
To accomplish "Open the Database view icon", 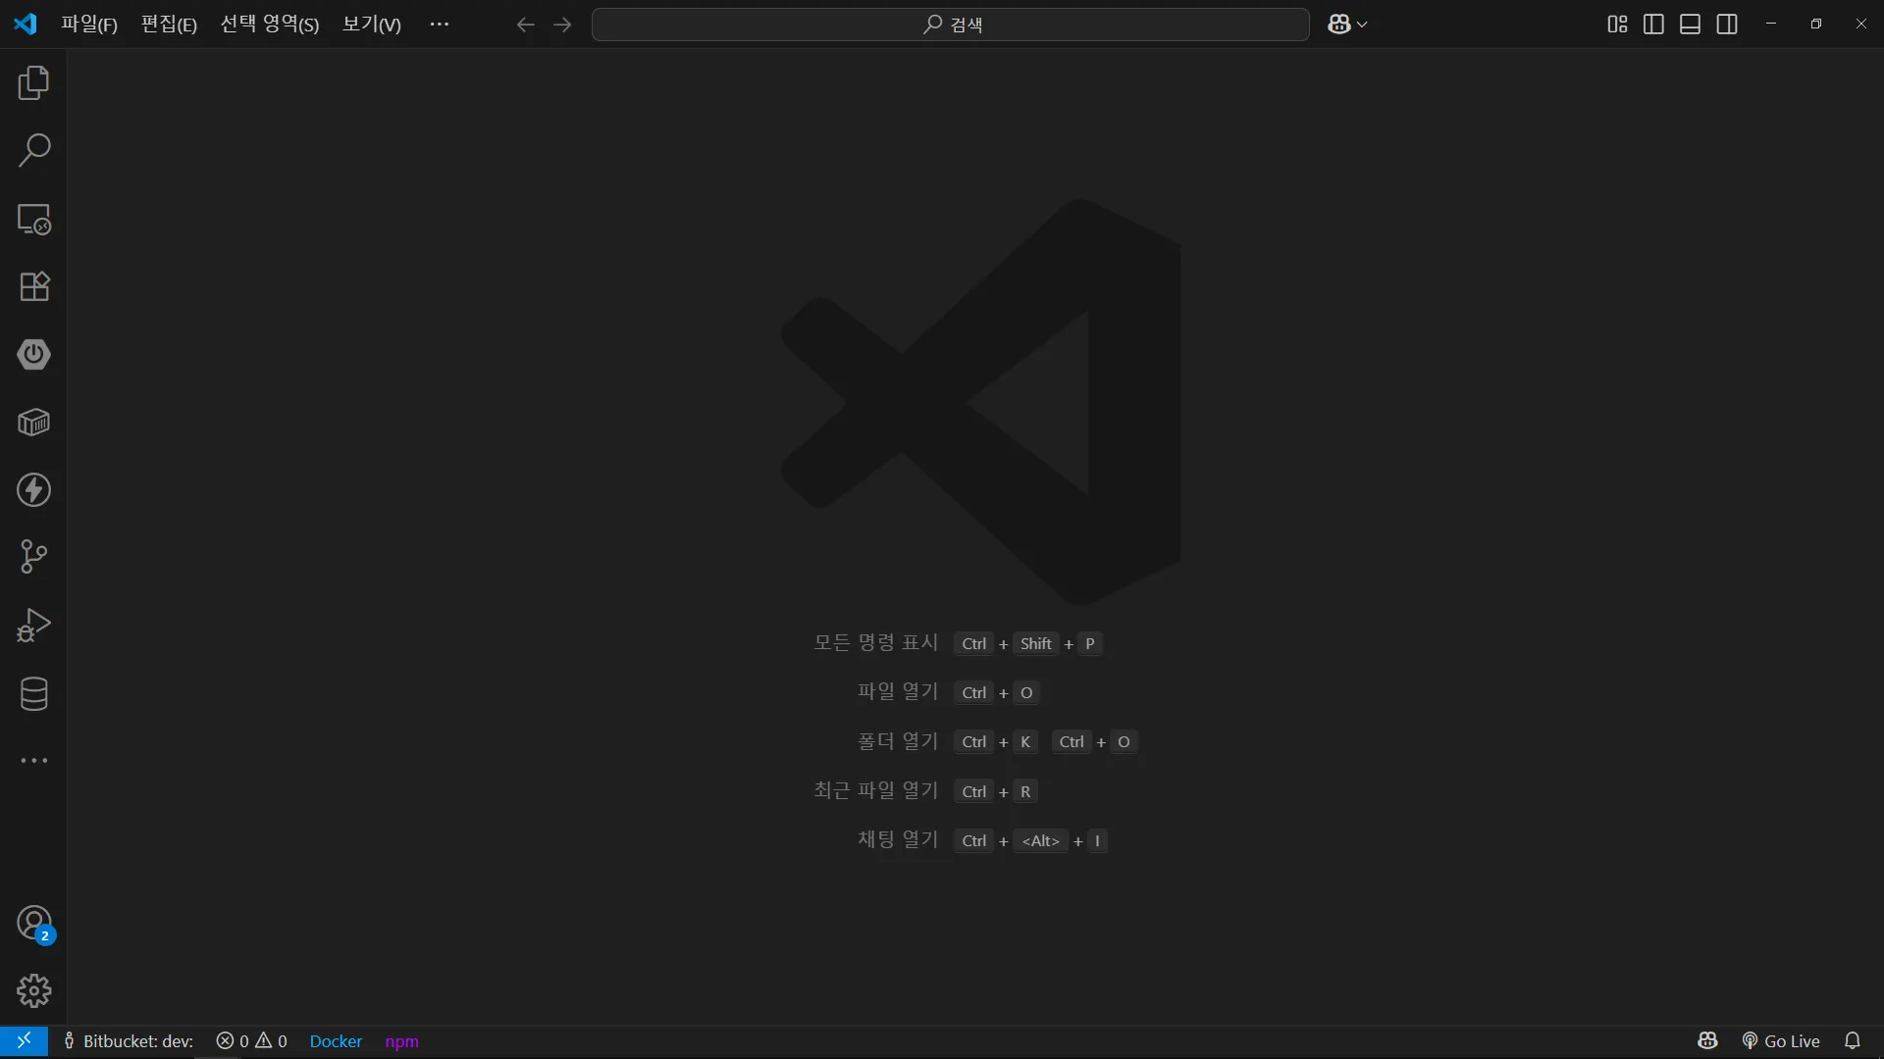I will (33, 693).
